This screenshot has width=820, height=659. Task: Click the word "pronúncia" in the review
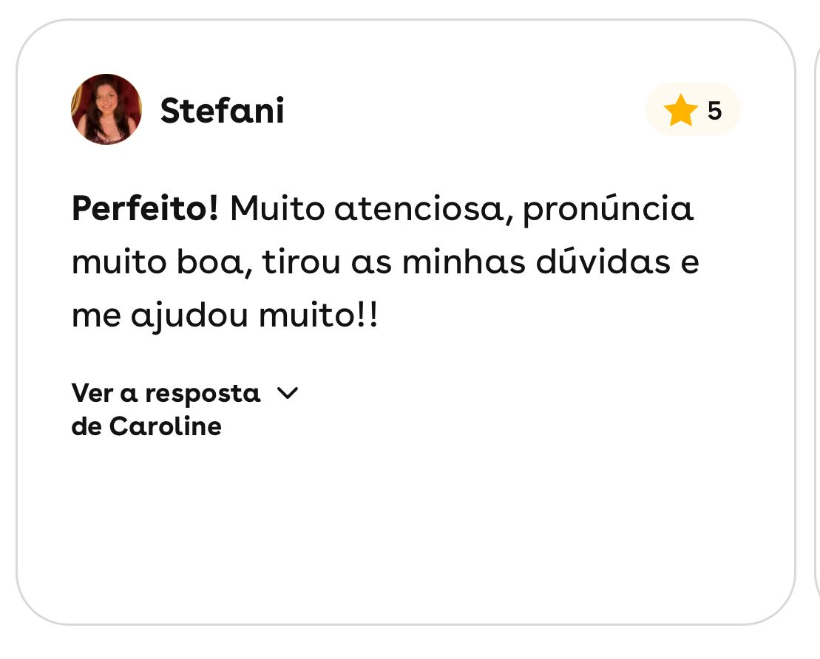point(609,210)
